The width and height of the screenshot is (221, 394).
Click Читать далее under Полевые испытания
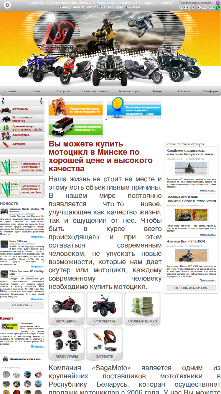pyautogui.click(x=208, y=235)
